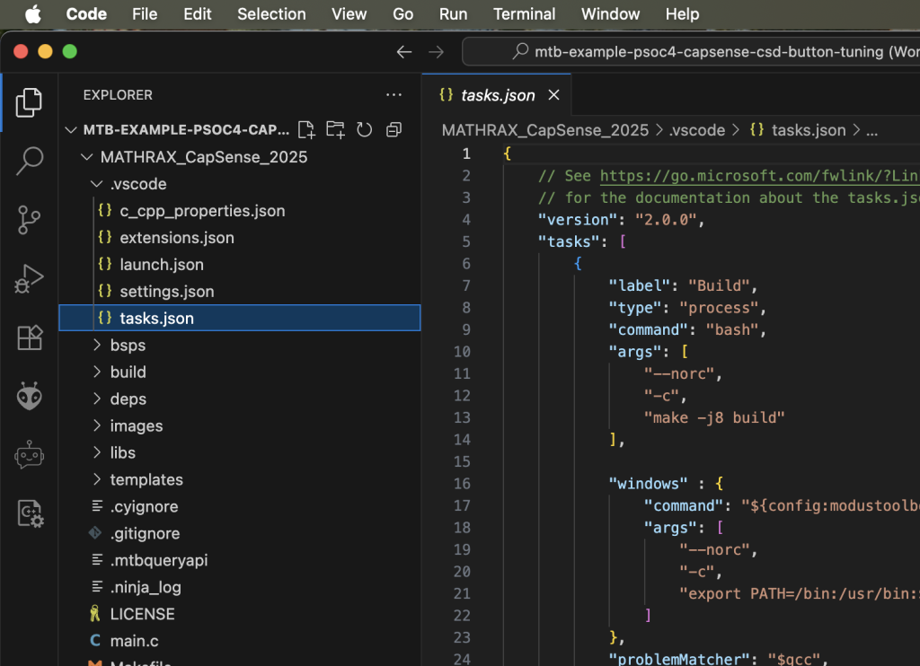Close the tasks.json editor tab

click(553, 95)
